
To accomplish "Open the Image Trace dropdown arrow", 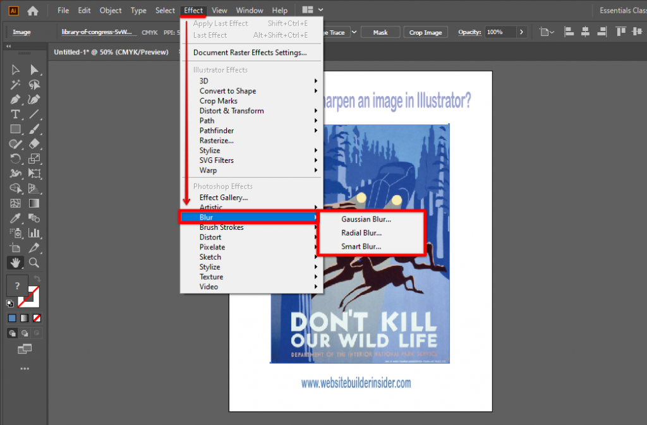I will click(354, 32).
